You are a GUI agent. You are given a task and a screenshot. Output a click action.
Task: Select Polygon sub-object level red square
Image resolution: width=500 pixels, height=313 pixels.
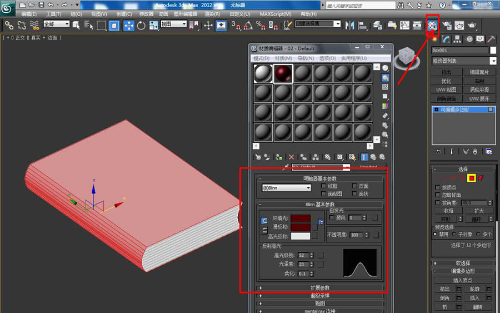(471, 178)
